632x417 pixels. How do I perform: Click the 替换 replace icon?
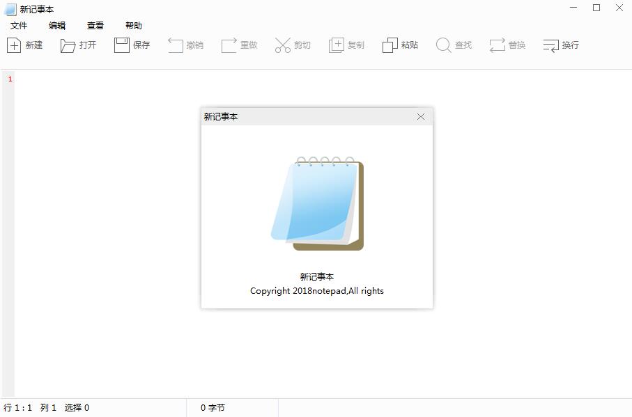click(x=507, y=45)
